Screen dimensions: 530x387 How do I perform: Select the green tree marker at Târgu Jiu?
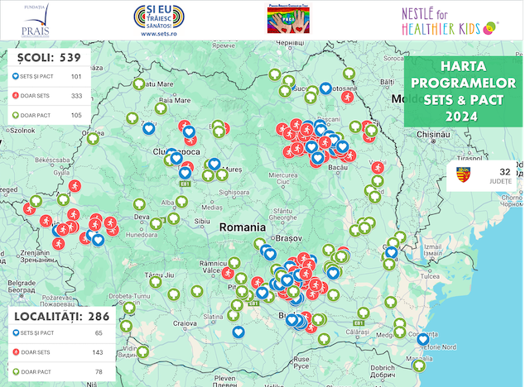click(156, 282)
